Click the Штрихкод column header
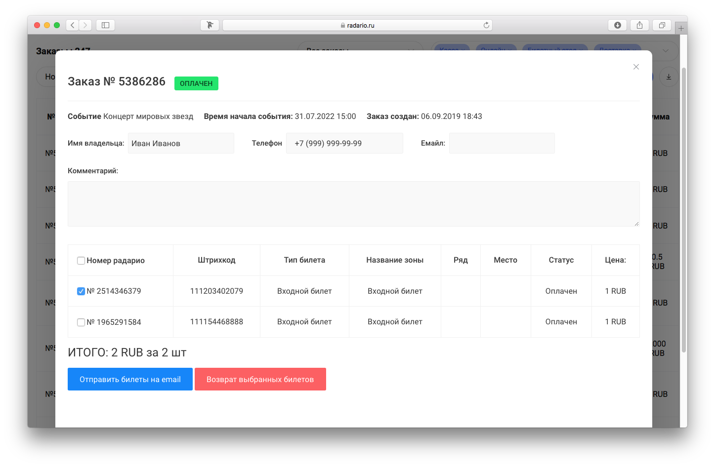 coord(216,260)
